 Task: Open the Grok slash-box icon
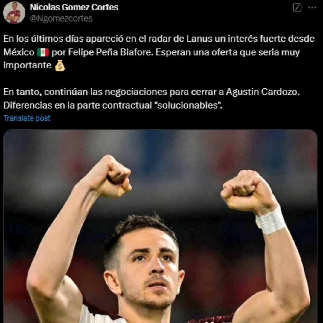297,7
